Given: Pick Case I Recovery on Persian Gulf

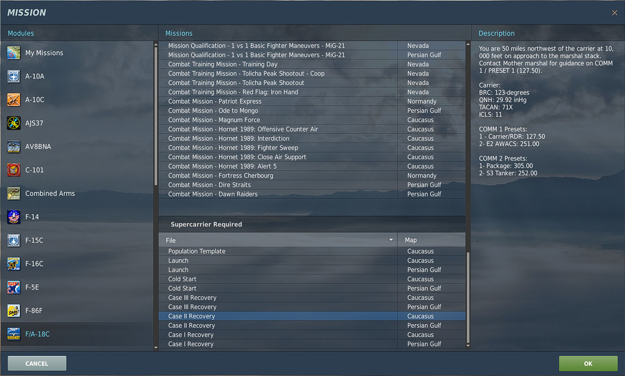Looking at the screenshot, I should click(x=312, y=344).
